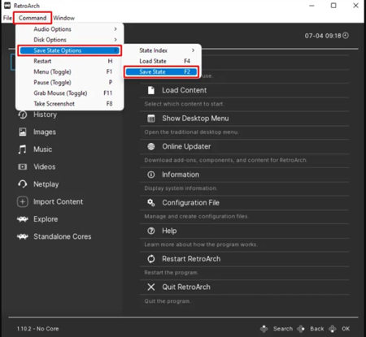
Task: Click the Quit RetroArch X icon
Action: coord(151,287)
